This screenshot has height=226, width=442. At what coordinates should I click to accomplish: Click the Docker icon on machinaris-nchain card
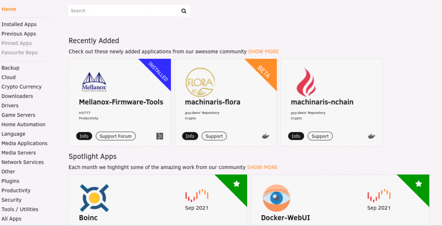[372, 136]
